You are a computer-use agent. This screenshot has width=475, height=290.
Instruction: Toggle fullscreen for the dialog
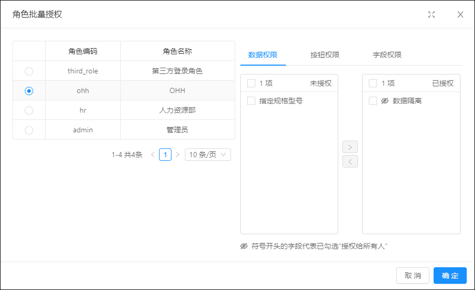click(x=431, y=14)
